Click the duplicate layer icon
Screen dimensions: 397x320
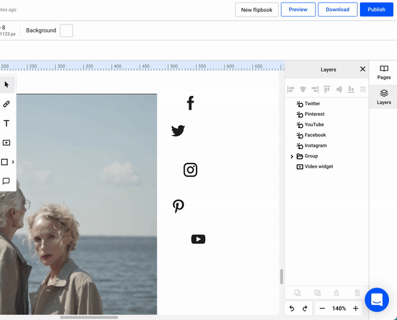pyautogui.click(x=298, y=293)
